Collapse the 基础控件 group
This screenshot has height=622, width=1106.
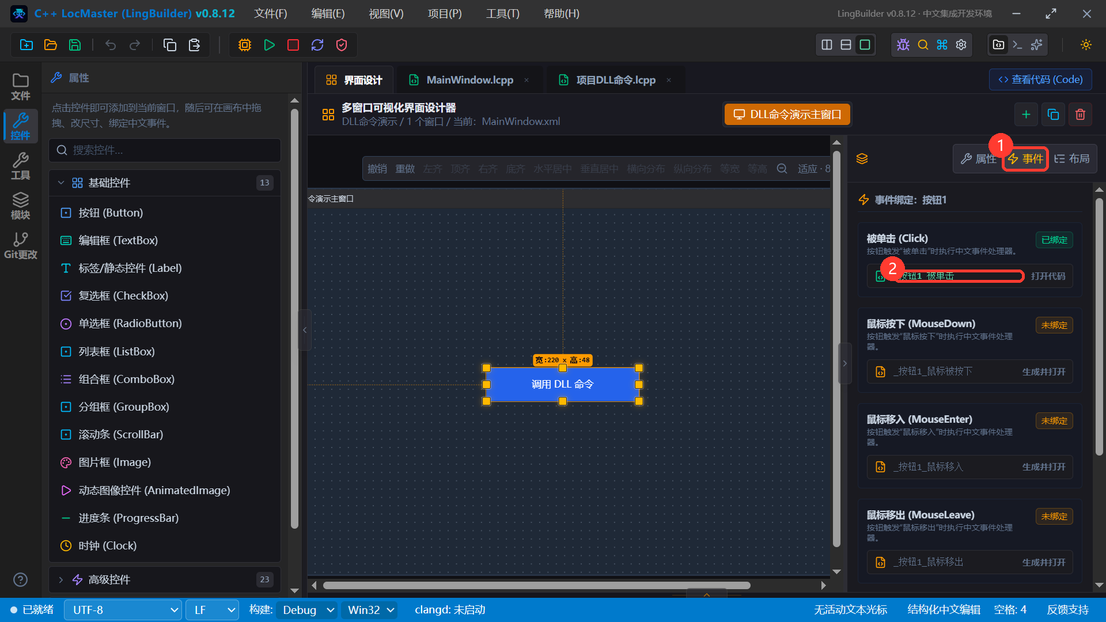pyautogui.click(x=165, y=183)
